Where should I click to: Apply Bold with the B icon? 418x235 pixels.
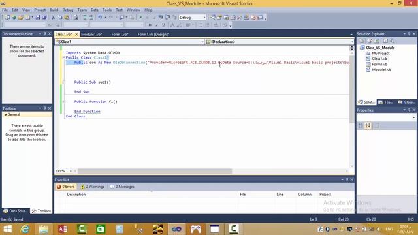coord(150,25)
